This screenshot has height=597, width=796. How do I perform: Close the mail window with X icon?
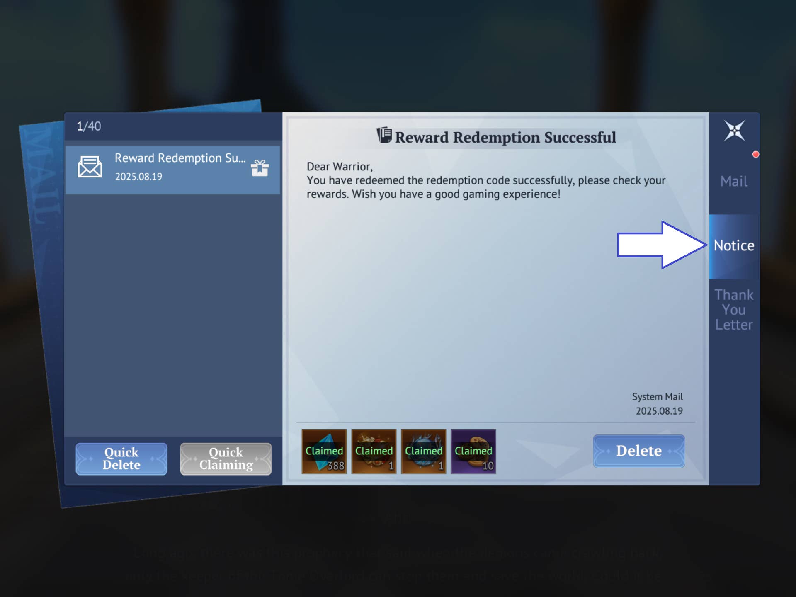click(734, 131)
